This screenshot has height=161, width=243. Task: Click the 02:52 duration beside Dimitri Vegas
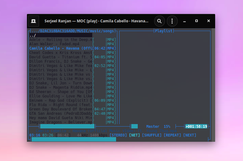tap(100, 66)
